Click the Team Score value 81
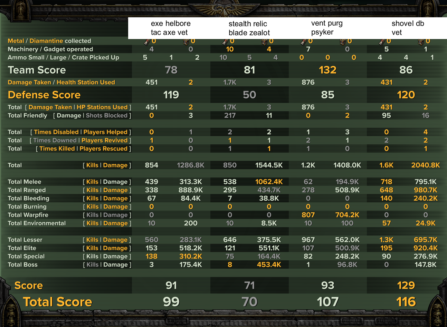 pyautogui.click(x=249, y=70)
